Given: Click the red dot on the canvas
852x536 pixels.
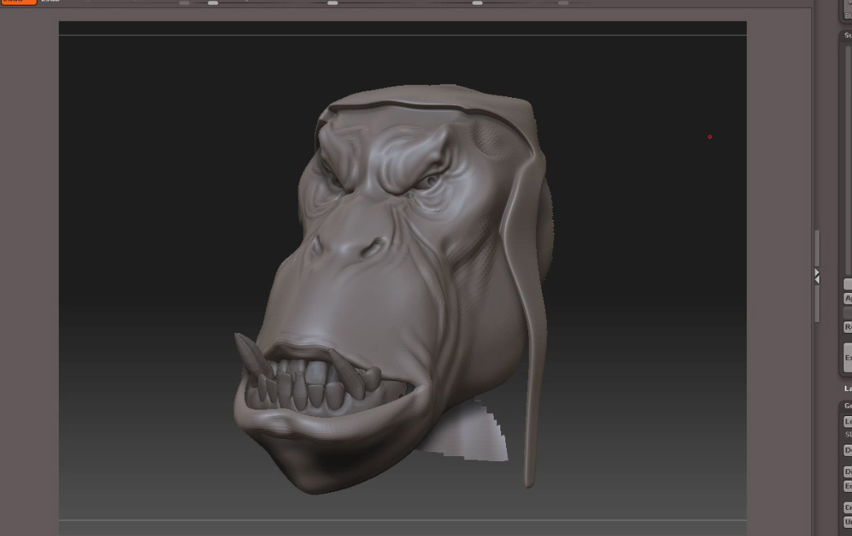Looking at the screenshot, I should coord(709,137).
